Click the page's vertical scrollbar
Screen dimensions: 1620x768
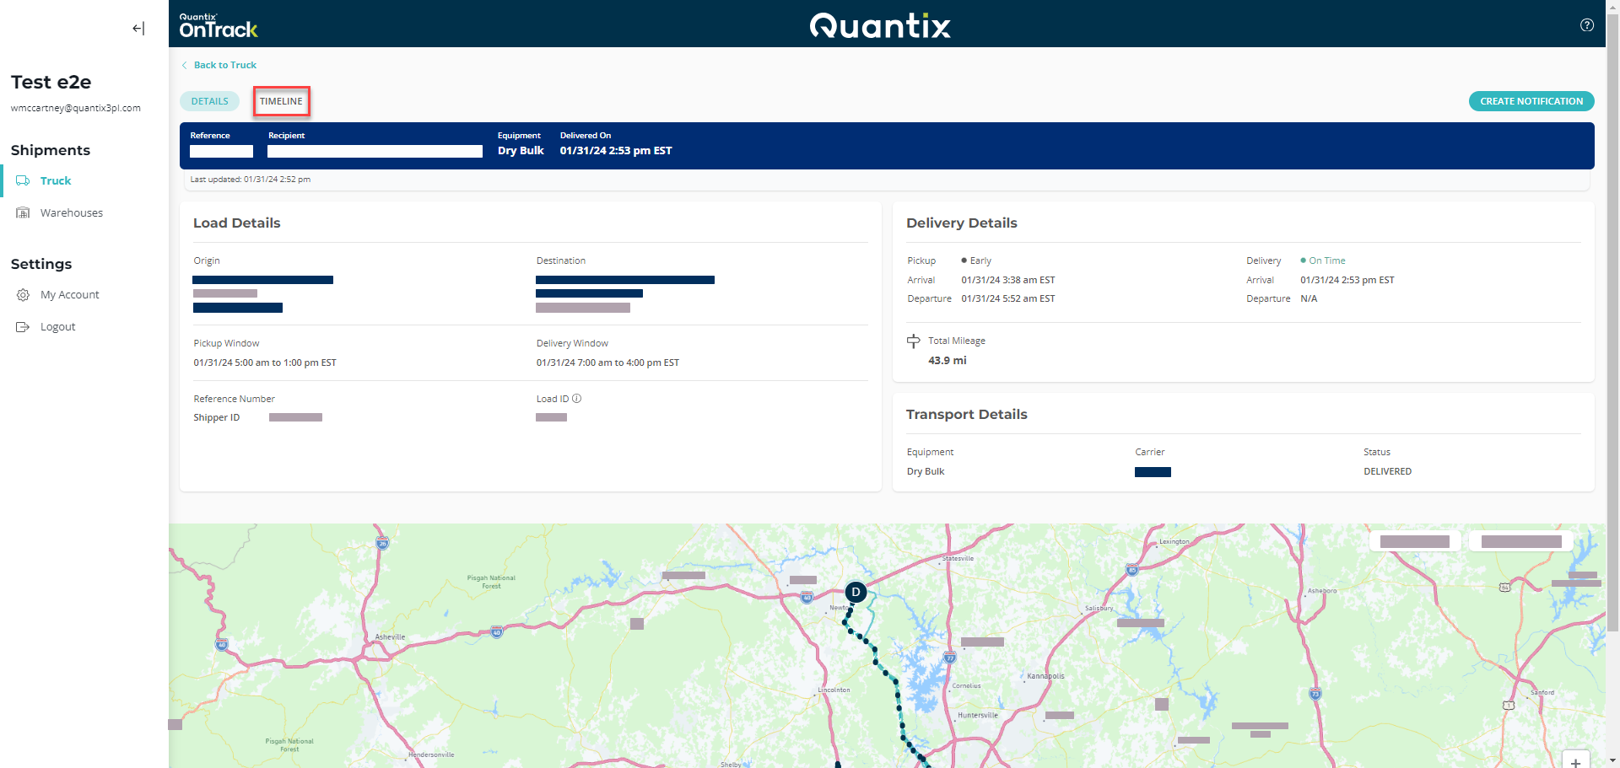1612,337
